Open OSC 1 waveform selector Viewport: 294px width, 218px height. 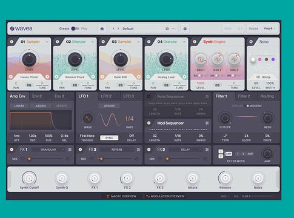point(201,60)
